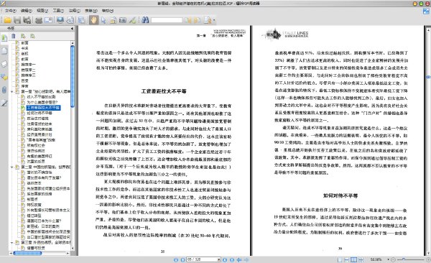Screen dimensions: 431x263
Task: Go to the first page
Action: [176, 259]
